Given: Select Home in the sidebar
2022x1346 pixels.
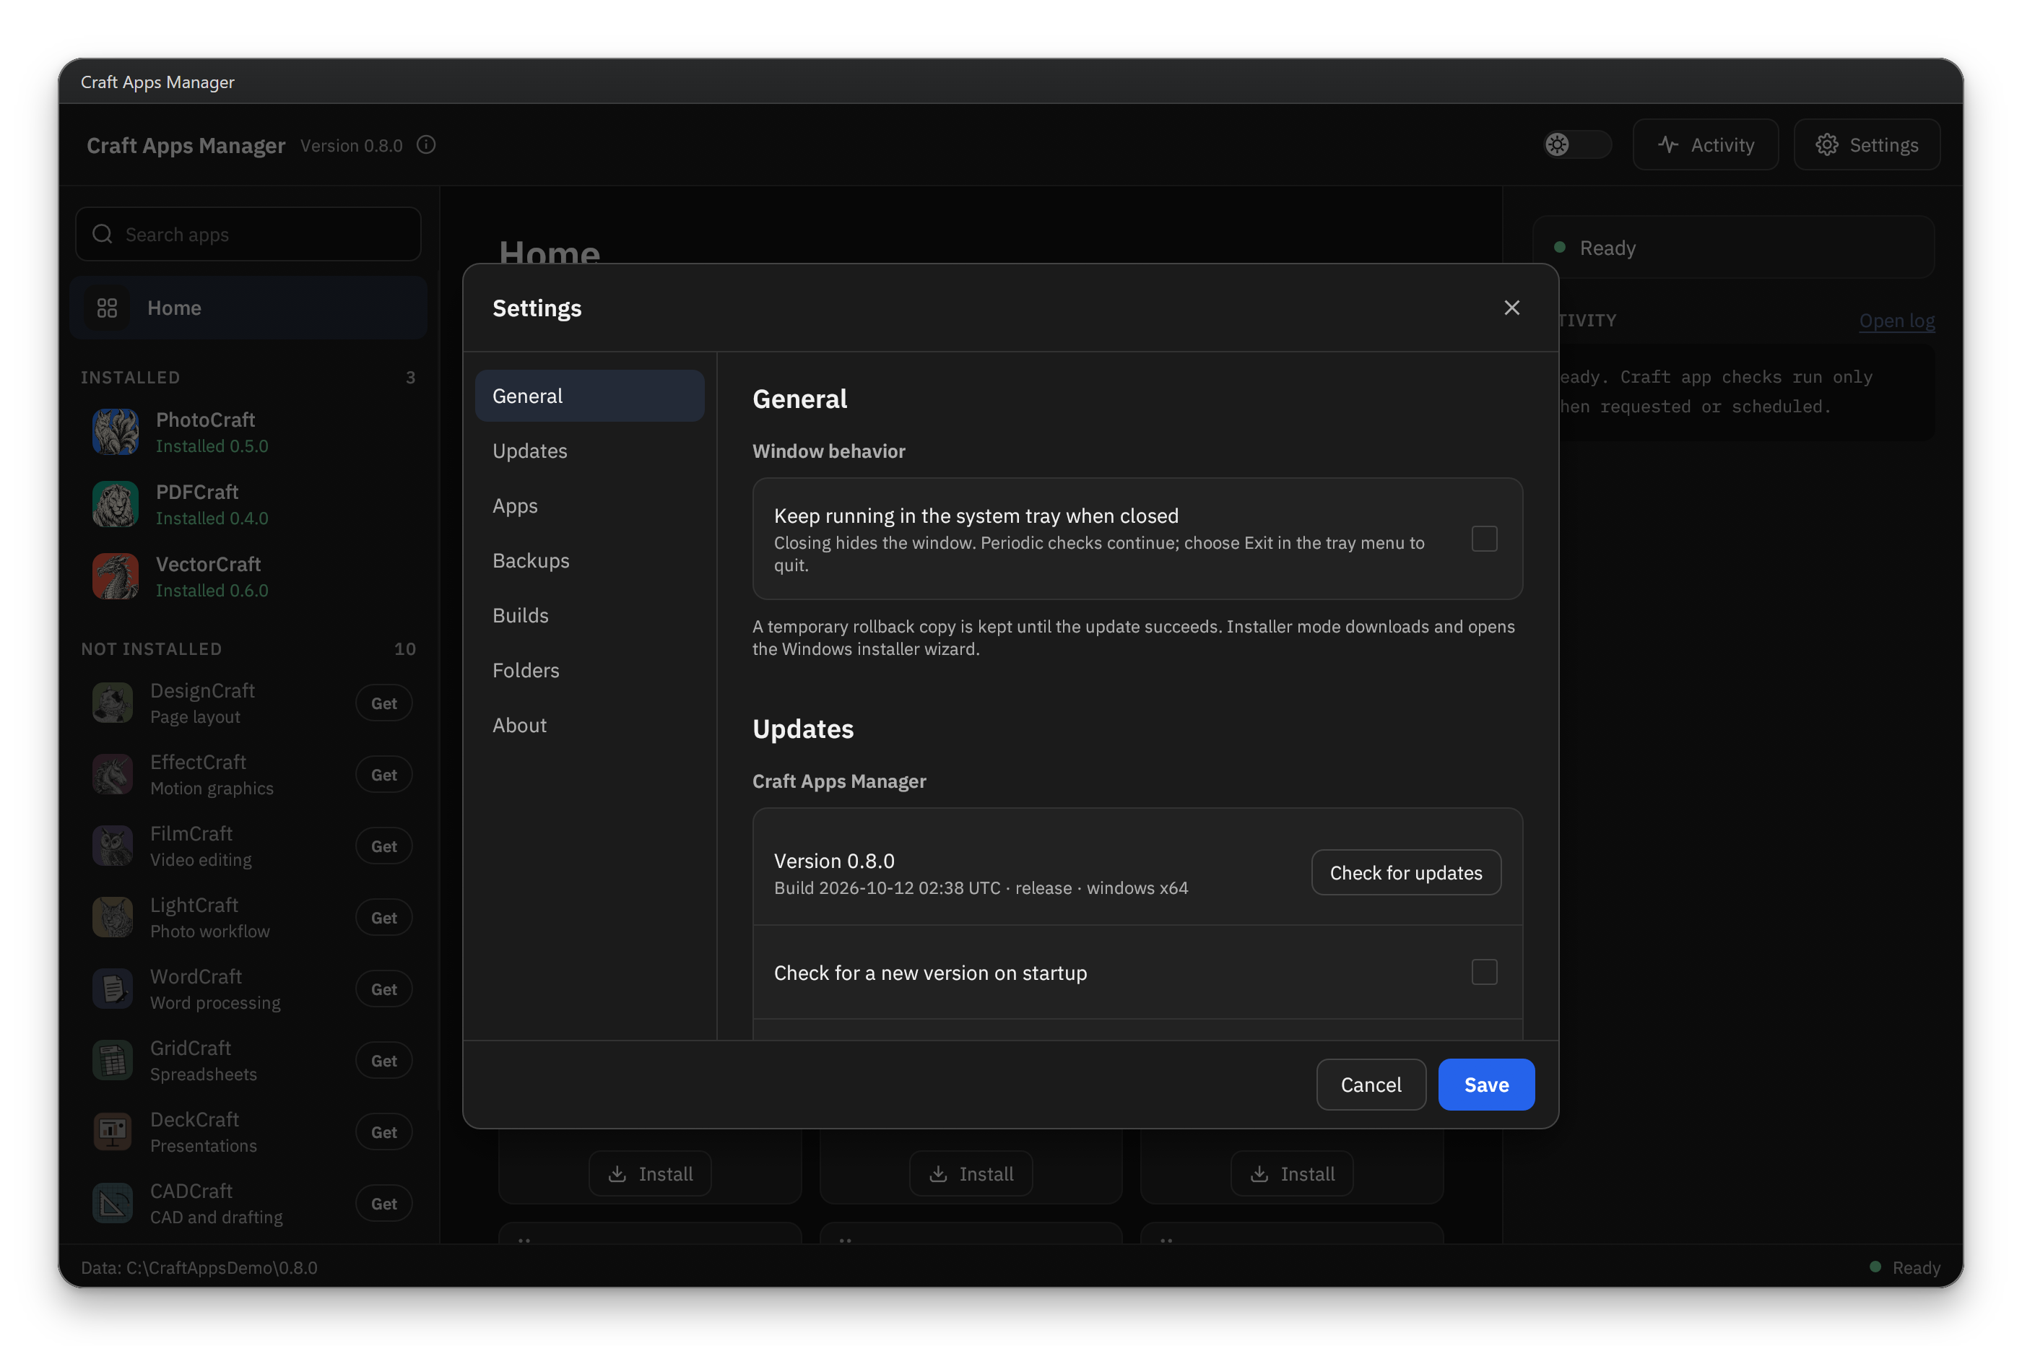Looking at the screenshot, I should pyautogui.click(x=248, y=308).
